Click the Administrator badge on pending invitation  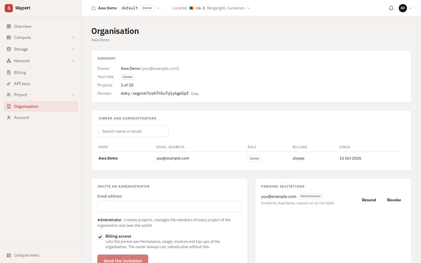[310, 196]
